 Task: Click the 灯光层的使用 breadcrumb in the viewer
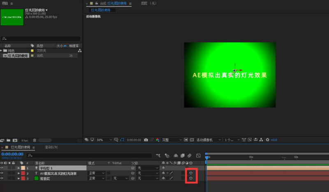click(100, 10)
